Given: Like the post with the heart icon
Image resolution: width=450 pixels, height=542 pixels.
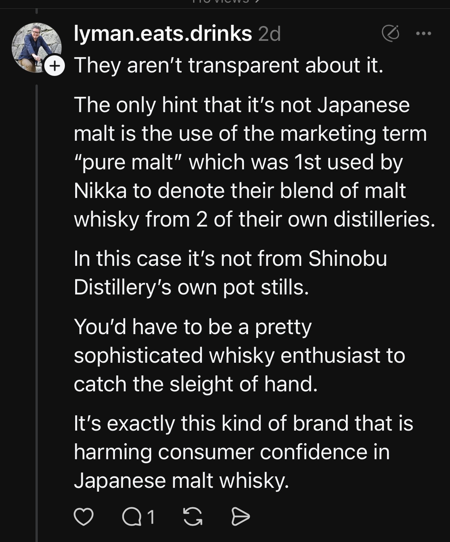Looking at the screenshot, I should point(83,517).
